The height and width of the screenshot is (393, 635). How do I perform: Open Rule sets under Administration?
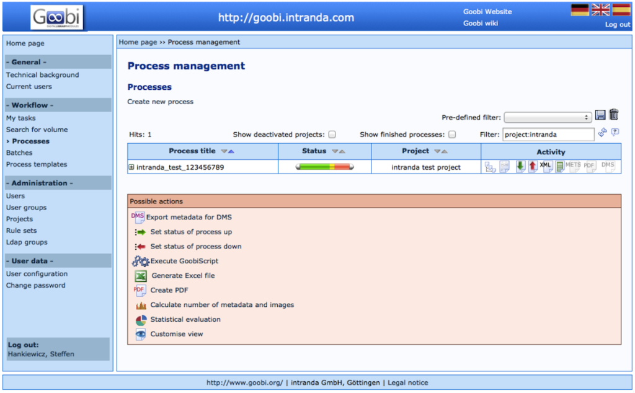[22, 231]
